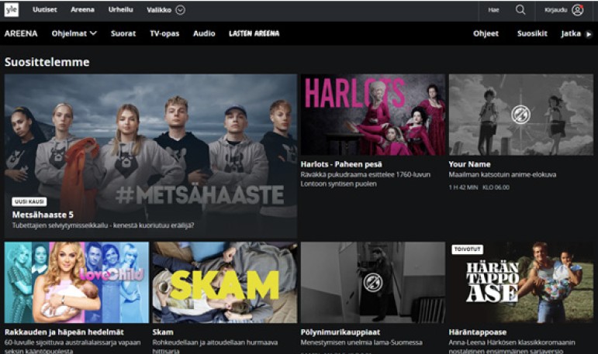Click the Metsähaaste 5 title
Image resolution: width=598 pixels, height=354 pixels.
point(43,215)
